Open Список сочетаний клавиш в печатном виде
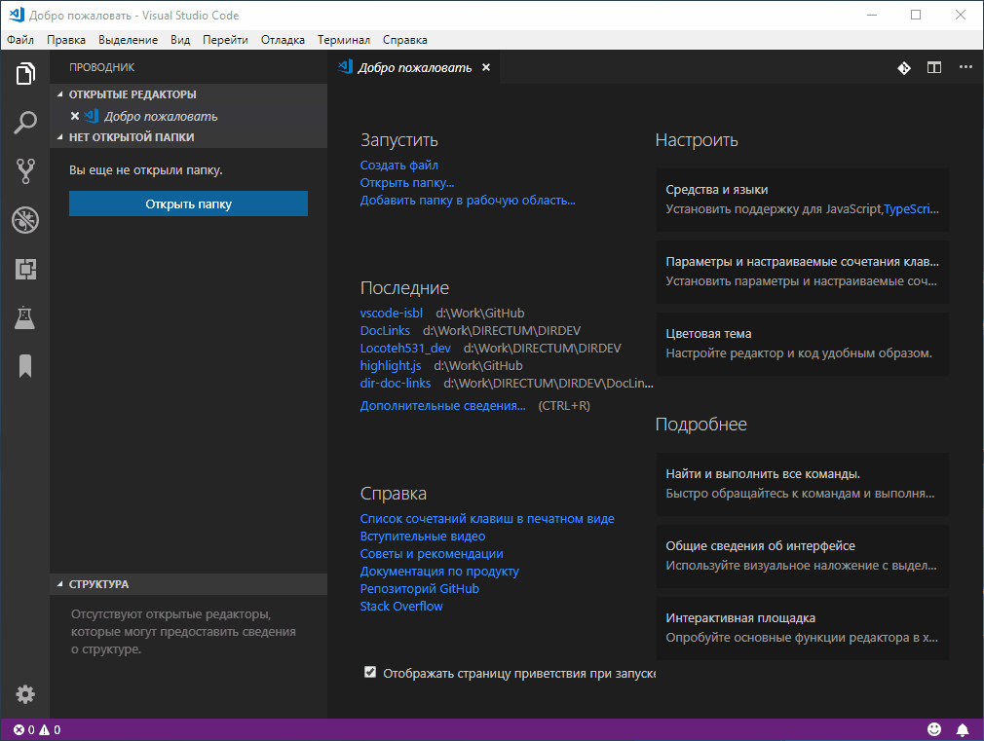This screenshot has width=984, height=741. tap(487, 519)
